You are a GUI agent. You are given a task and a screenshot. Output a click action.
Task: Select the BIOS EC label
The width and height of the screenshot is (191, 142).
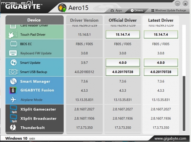click(26, 44)
